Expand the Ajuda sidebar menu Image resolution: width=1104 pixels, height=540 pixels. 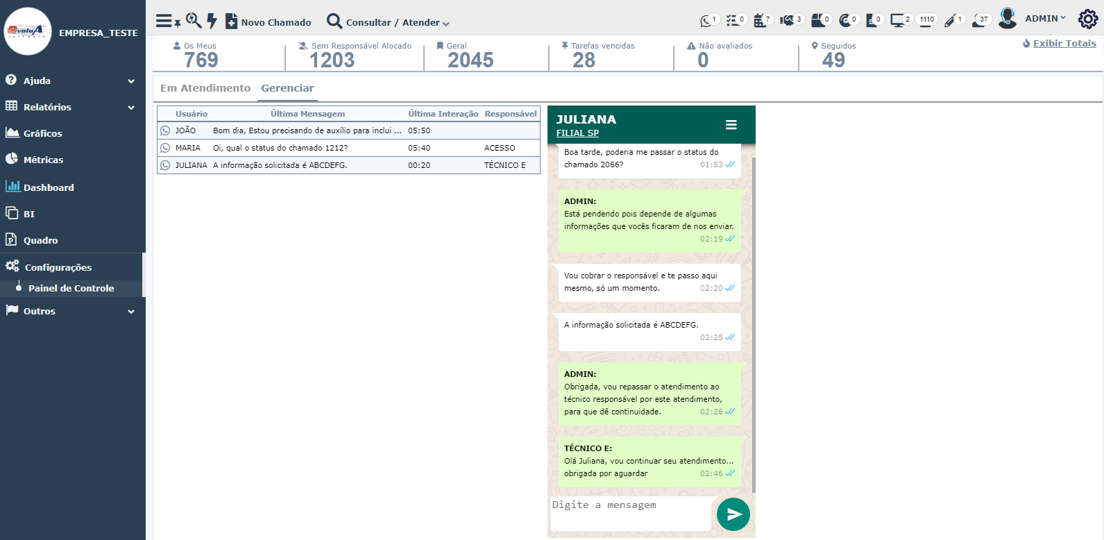click(71, 81)
